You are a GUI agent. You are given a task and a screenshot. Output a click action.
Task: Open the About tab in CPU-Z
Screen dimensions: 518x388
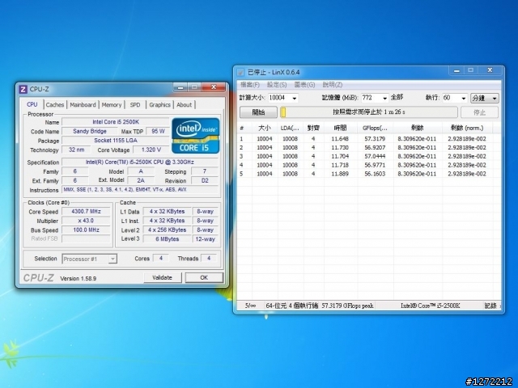[x=184, y=104]
